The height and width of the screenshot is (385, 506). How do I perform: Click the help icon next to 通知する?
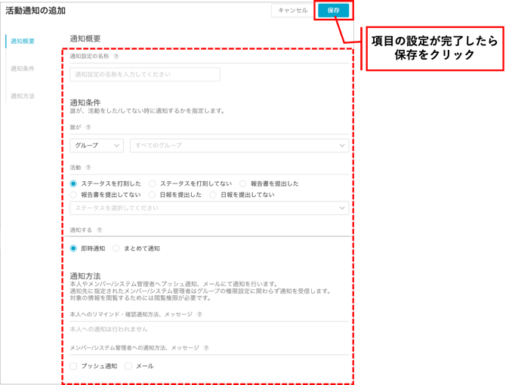coord(100,230)
